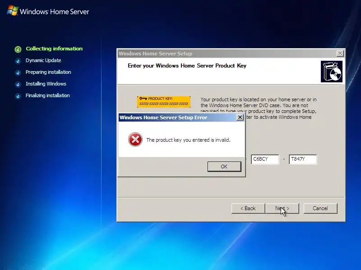The width and height of the screenshot is (361, 270).
Task: Click the Windows Home Server flag logo
Action: pyautogui.click(x=13, y=10)
